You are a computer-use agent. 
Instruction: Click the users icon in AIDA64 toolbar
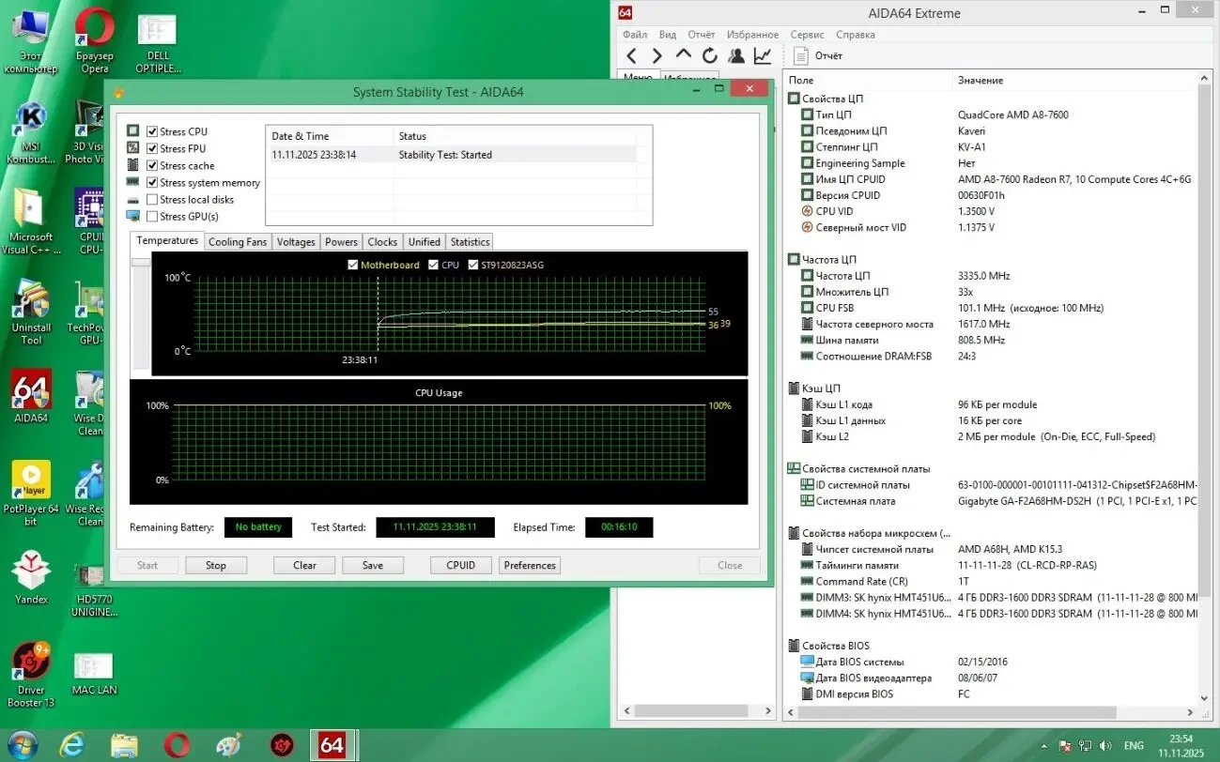coord(735,55)
